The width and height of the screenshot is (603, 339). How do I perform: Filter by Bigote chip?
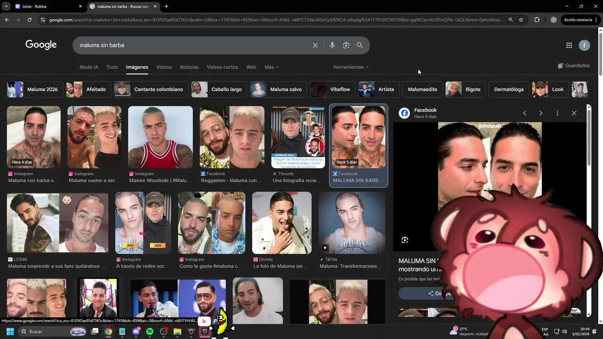(x=465, y=89)
